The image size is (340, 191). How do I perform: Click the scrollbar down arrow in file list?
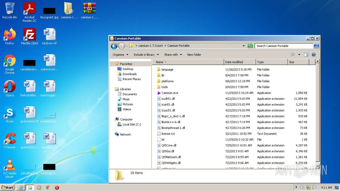coord(317,167)
